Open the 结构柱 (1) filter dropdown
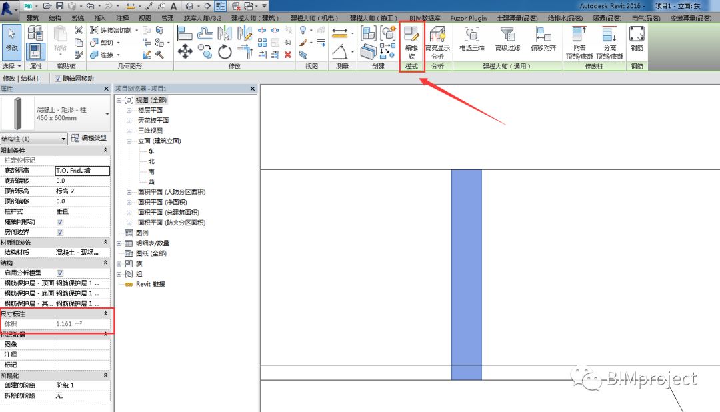Image resolution: width=720 pixels, height=412 pixels. (x=63, y=138)
